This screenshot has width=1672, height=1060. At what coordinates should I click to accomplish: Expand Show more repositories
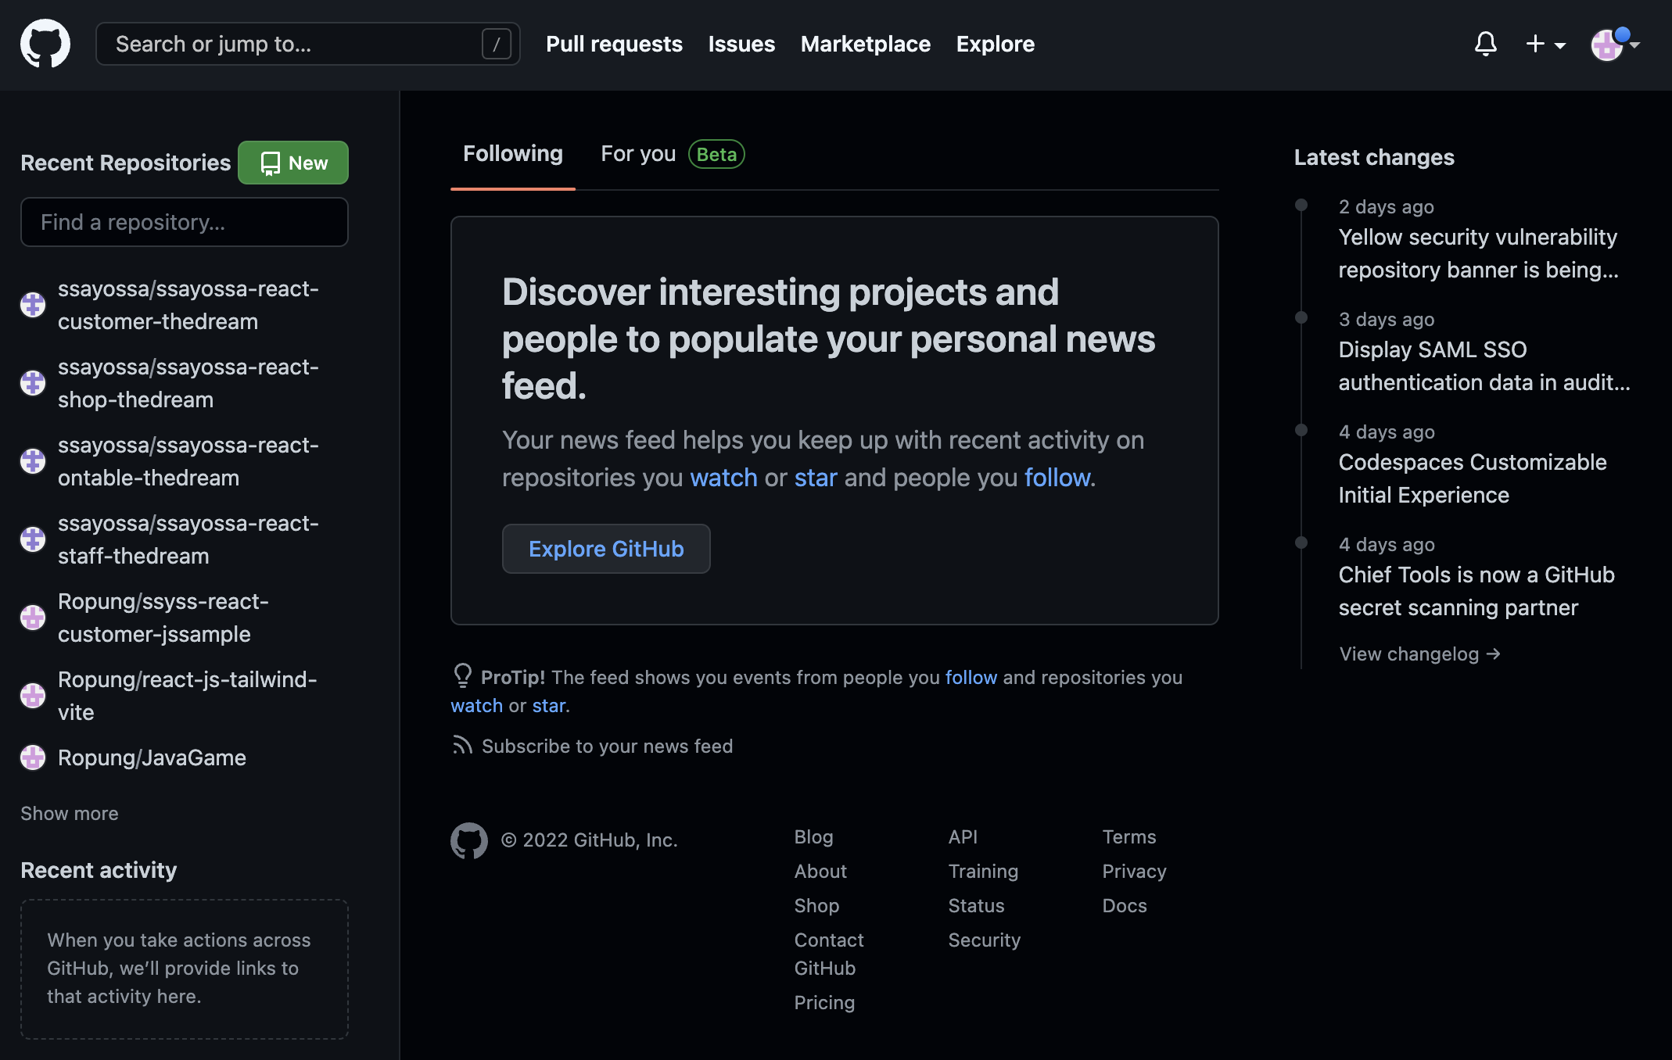[x=70, y=814]
